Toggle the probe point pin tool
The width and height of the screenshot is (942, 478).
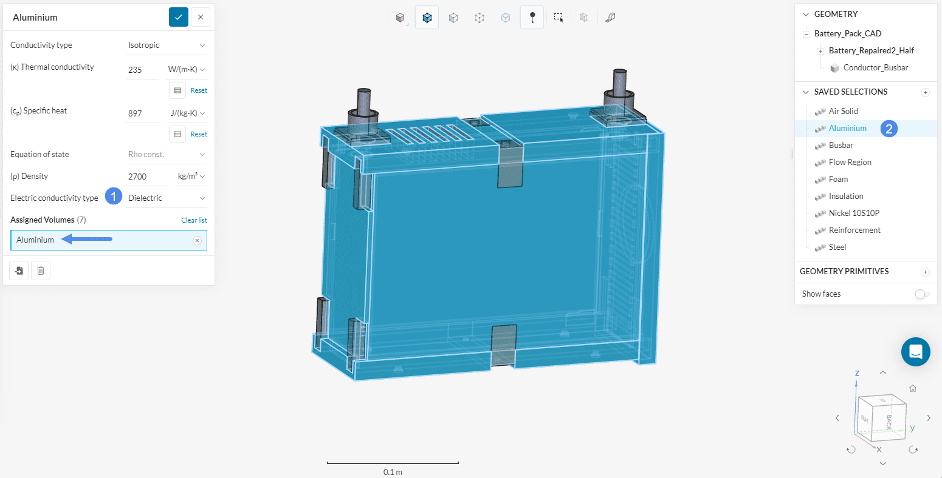pos(532,18)
